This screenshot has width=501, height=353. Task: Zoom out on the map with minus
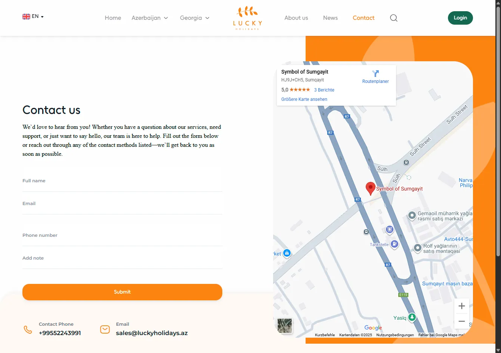click(x=462, y=321)
